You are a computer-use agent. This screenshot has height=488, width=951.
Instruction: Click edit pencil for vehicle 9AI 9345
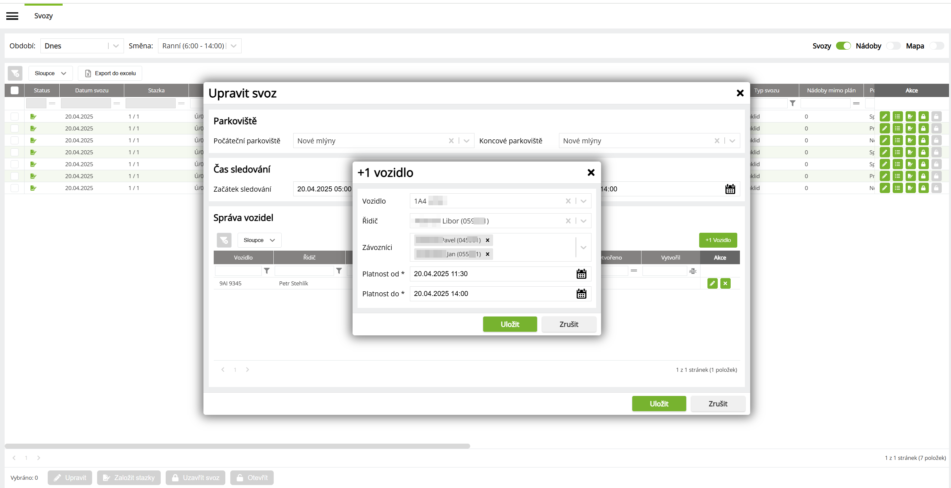(712, 283)
